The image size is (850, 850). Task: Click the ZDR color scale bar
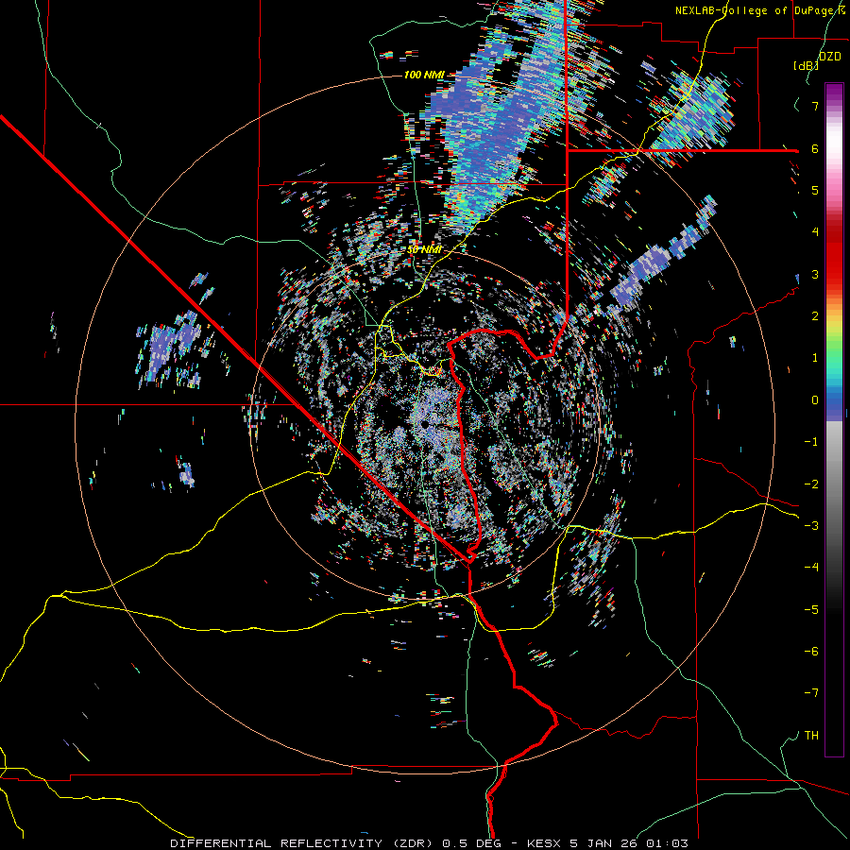835,419
